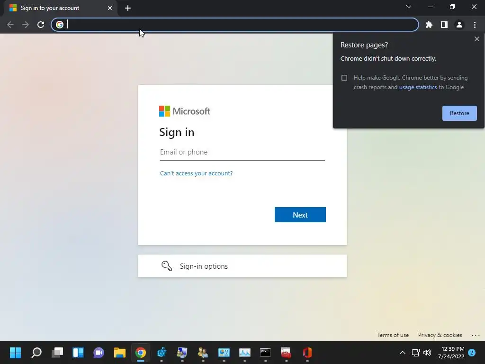Dismiss the Restore pages popup
The height and width of the screenshot is (364, 485).
pos(476,39)
